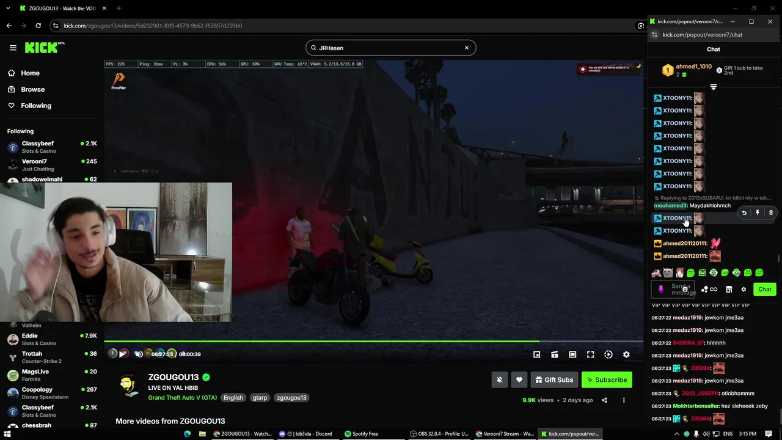
Task: Click ahmed1_1010 top gifter name
Action: pyautogui.click(x=693, y=67)
